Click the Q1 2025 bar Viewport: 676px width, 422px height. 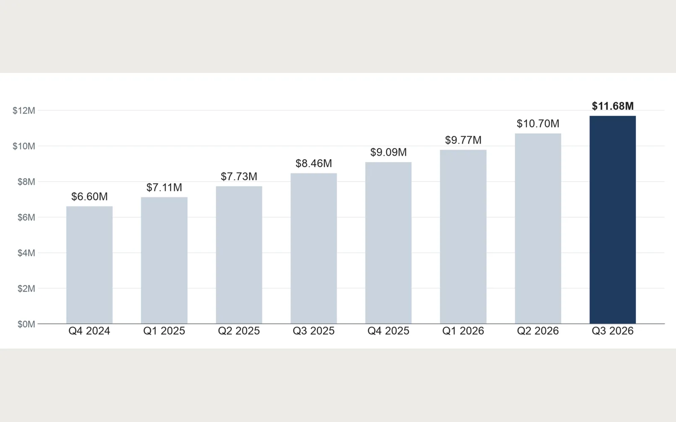point(164,260)
